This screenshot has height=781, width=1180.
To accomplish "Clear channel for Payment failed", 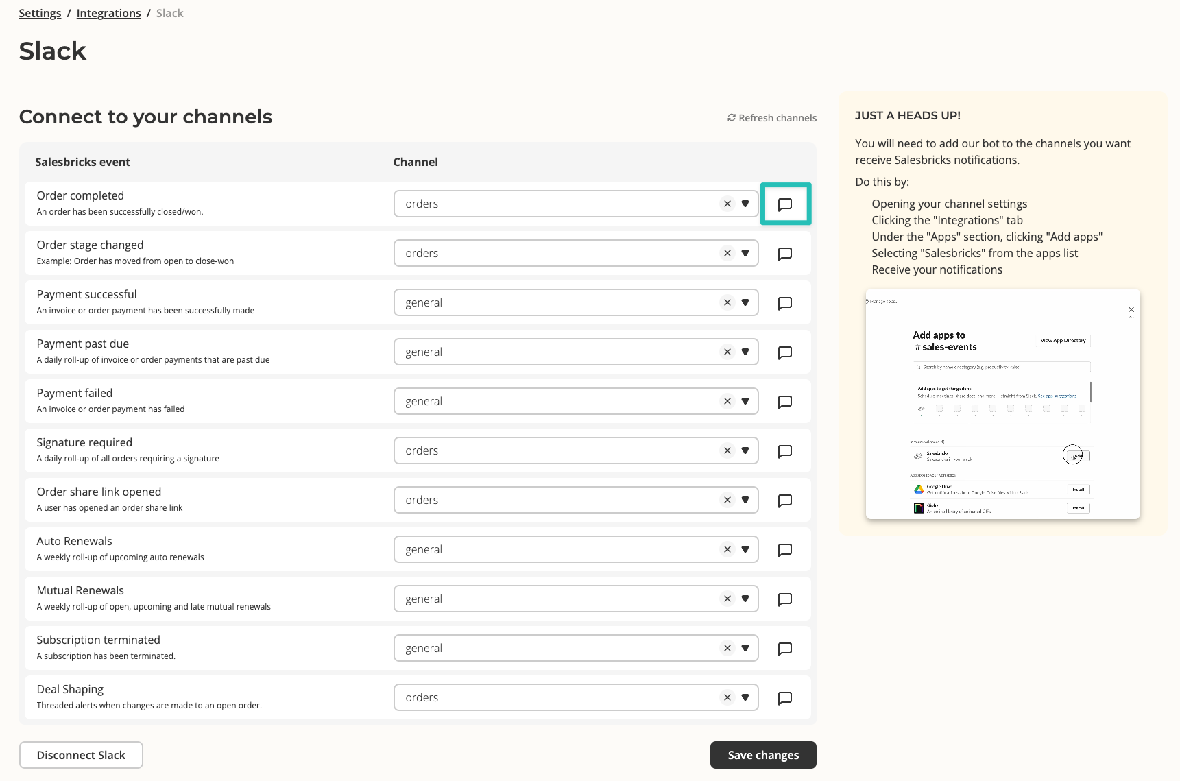I will tap(727, 401).
